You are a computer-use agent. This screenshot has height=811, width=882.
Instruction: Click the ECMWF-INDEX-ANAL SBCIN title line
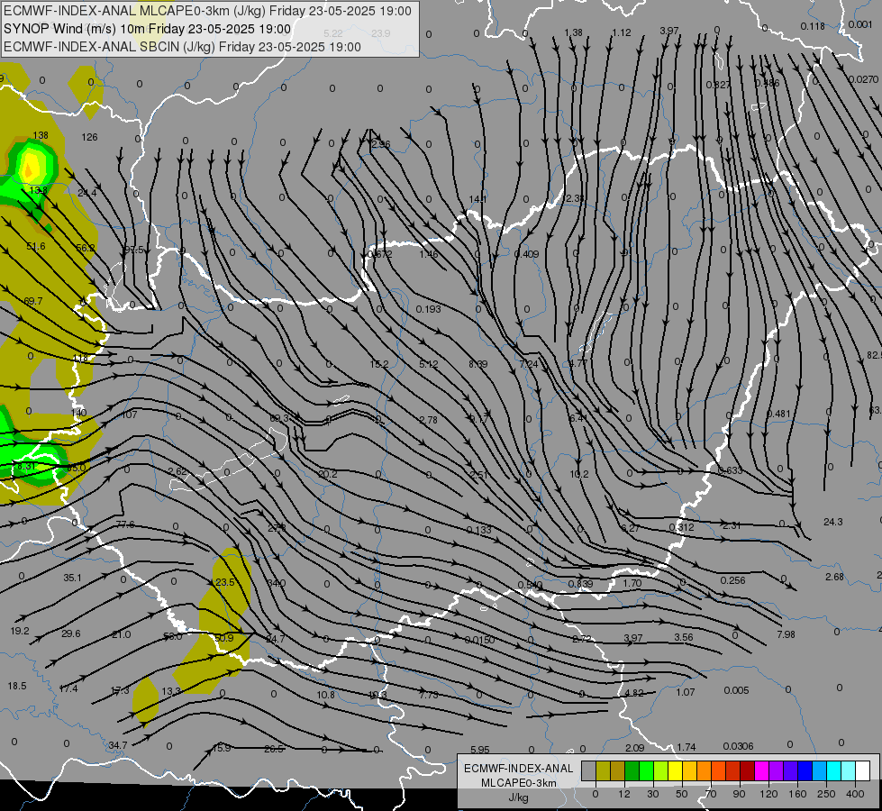click(x=182, y=47)
